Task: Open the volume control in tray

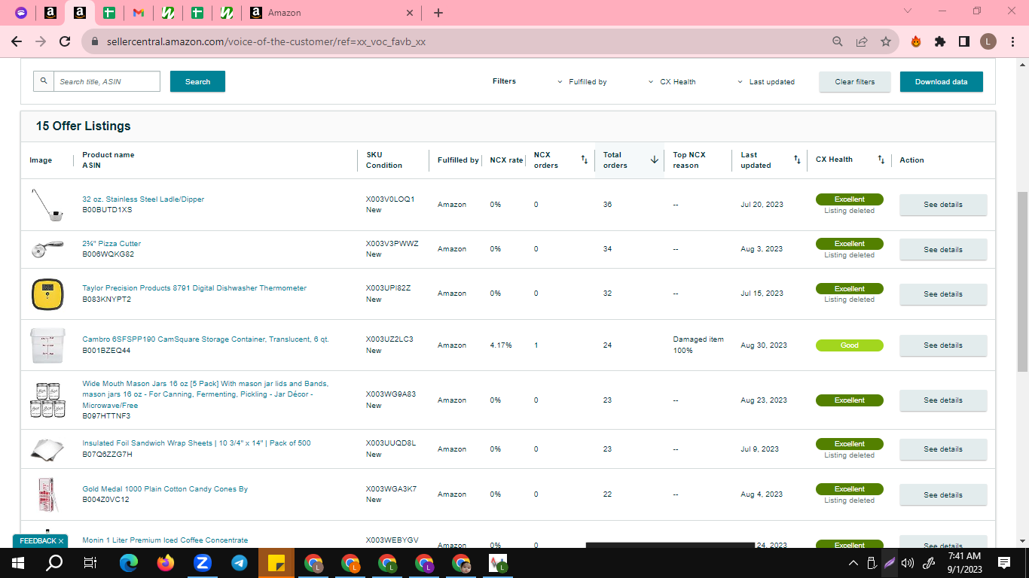Action: 908,563
